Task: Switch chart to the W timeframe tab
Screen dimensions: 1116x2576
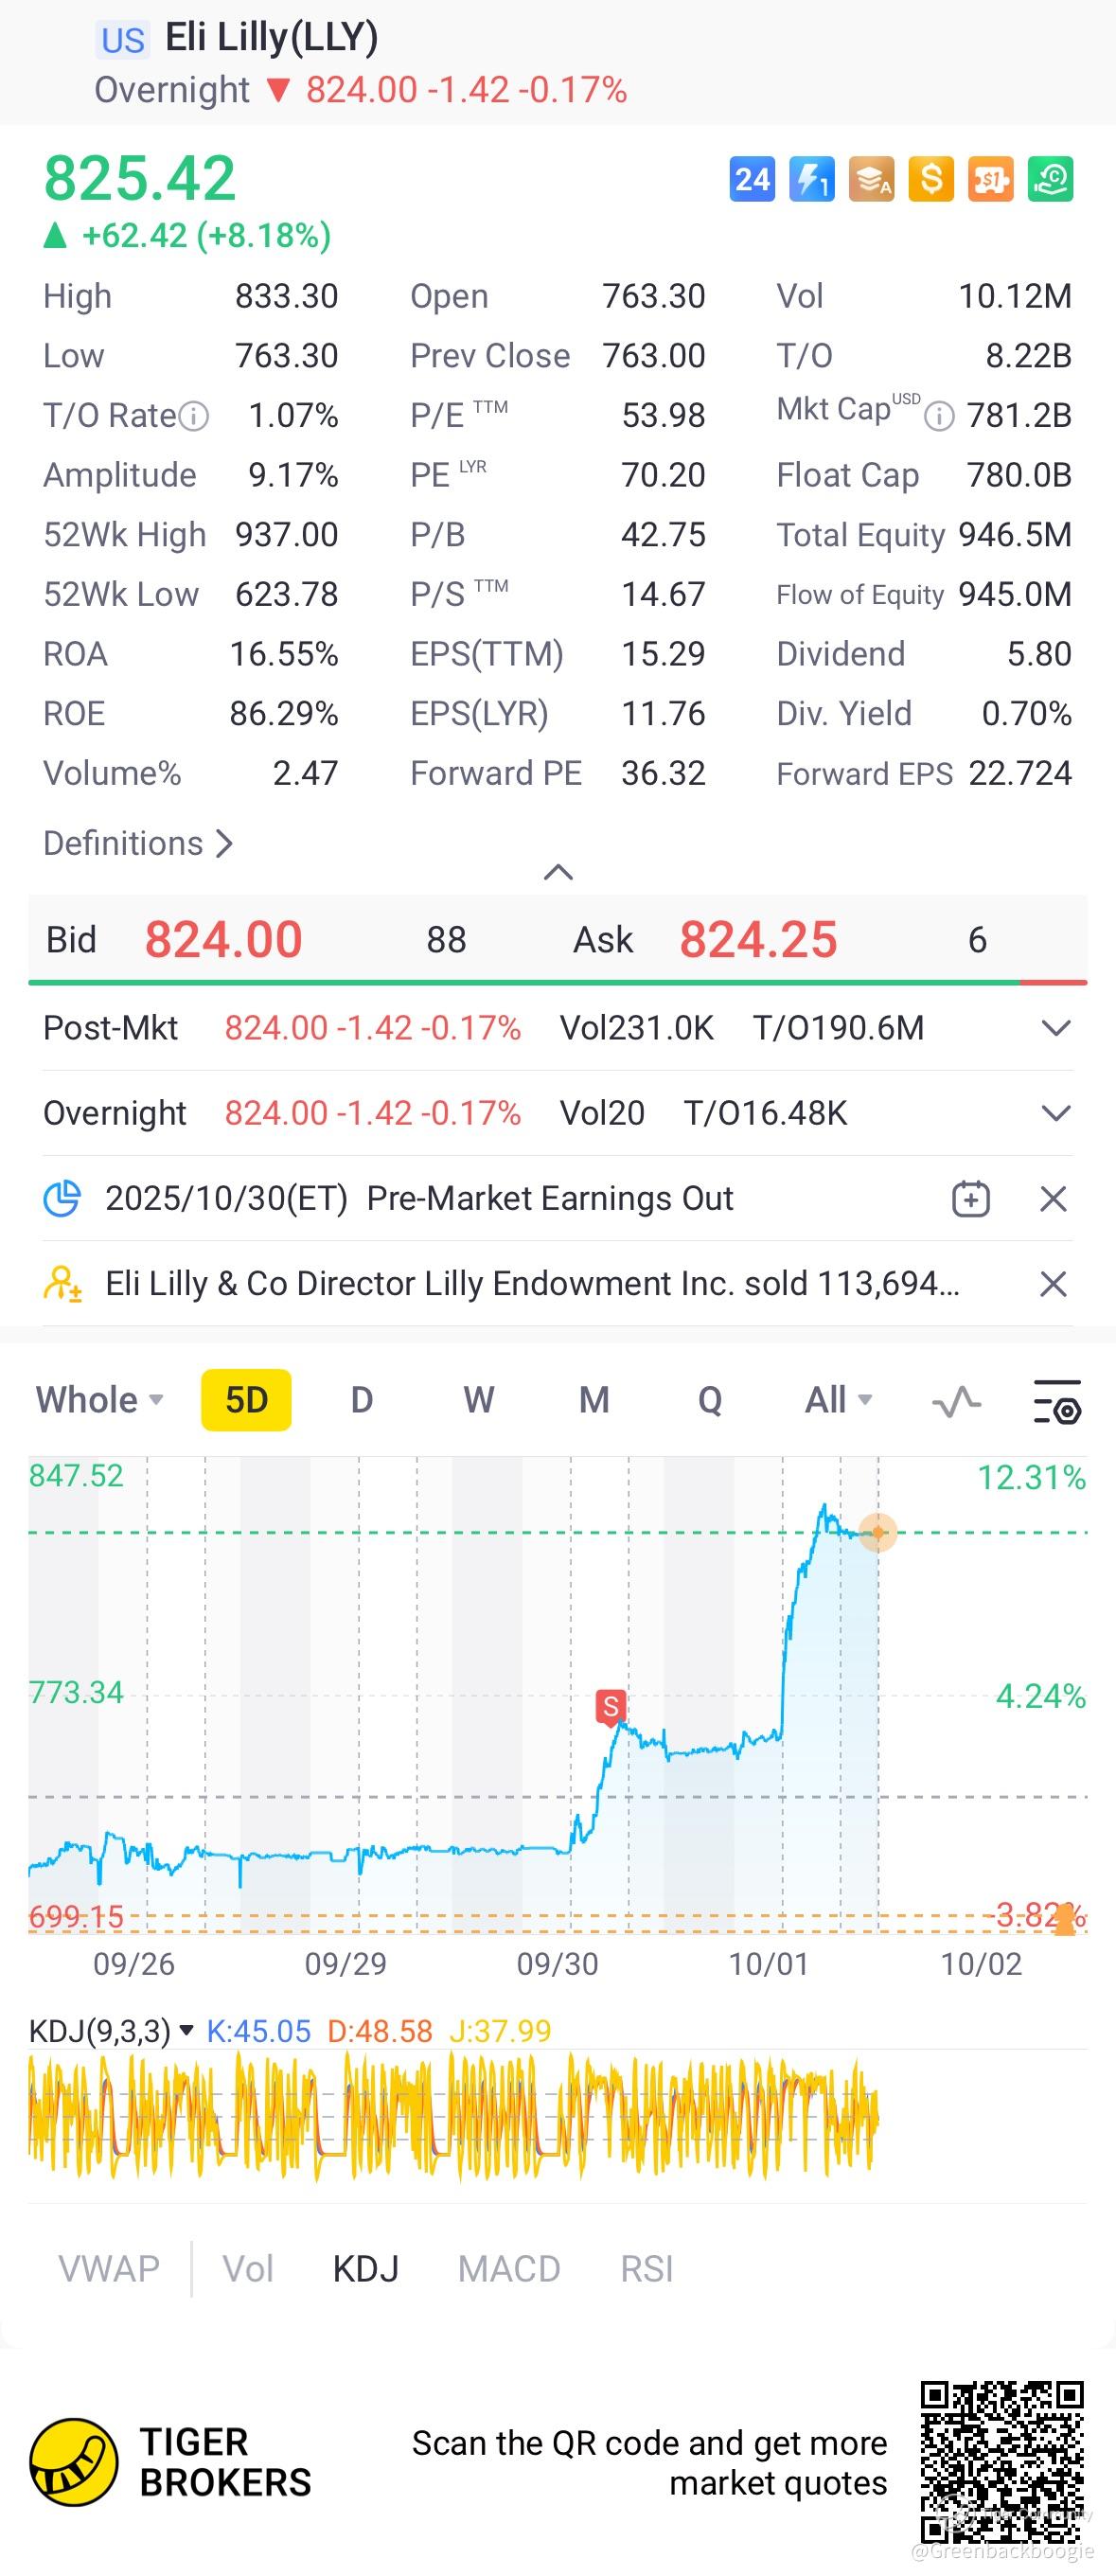Action: click(x=478, y=1400)
